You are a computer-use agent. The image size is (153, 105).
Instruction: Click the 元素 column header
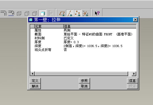[49, 26]
